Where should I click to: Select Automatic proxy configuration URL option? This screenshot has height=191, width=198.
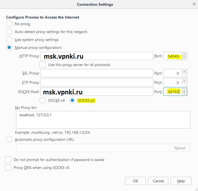coord(9,139)
